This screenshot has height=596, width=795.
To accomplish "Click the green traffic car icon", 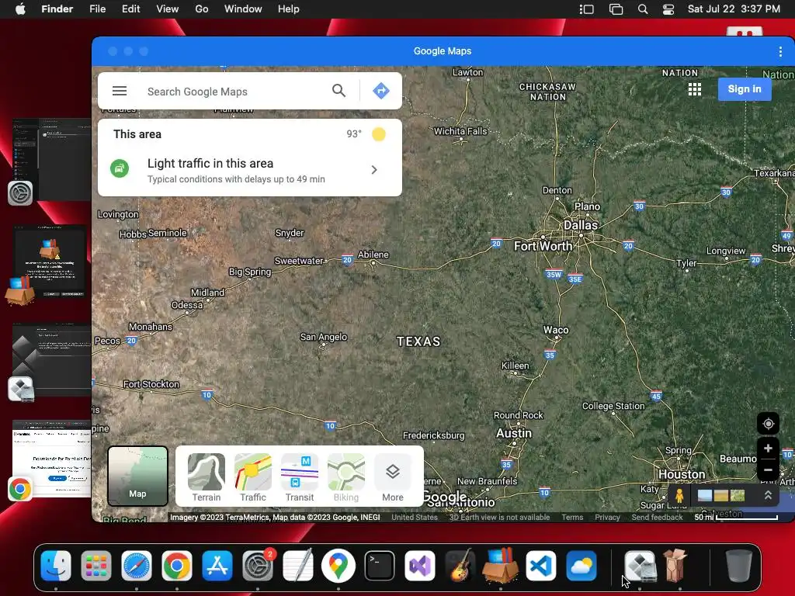I will 120,168.
